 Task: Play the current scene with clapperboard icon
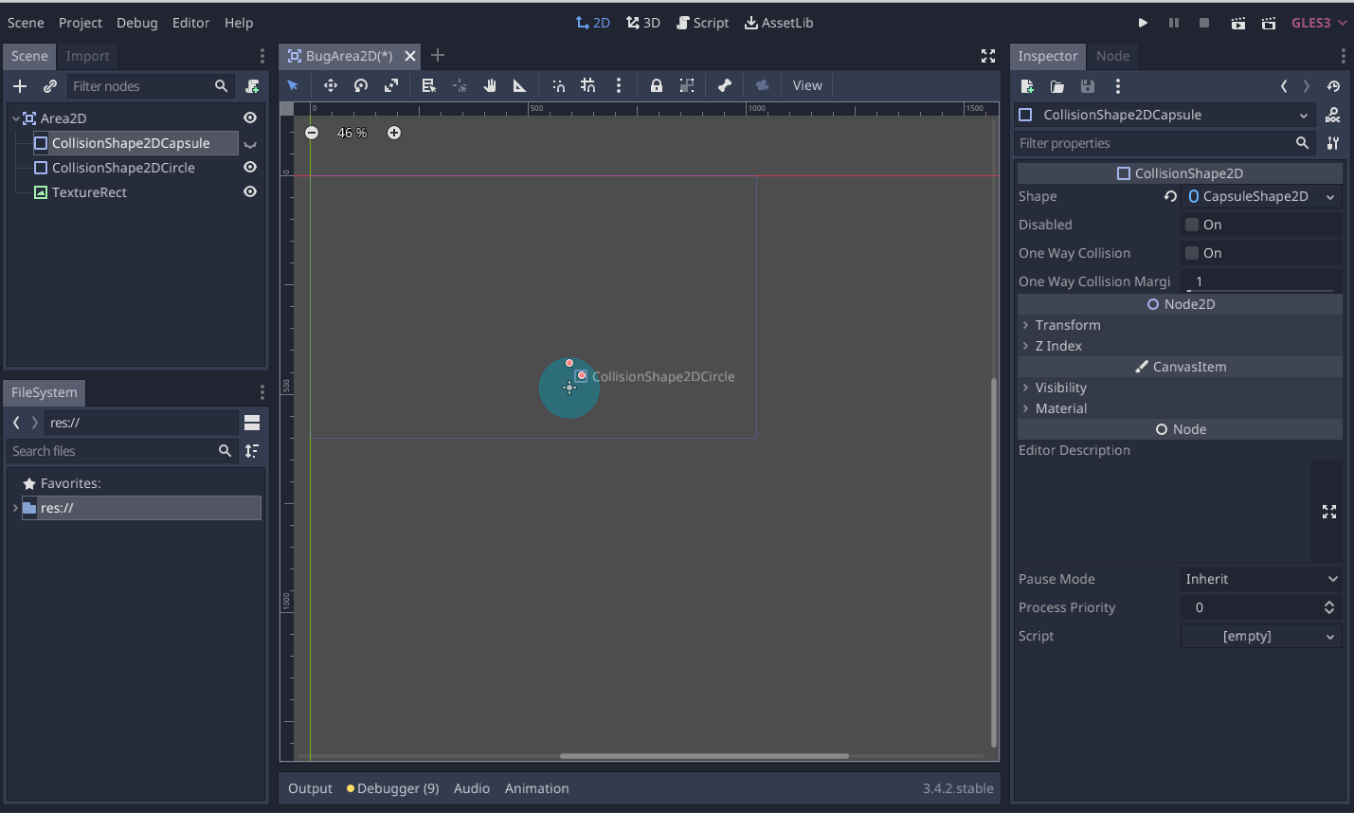(1237, 23)
